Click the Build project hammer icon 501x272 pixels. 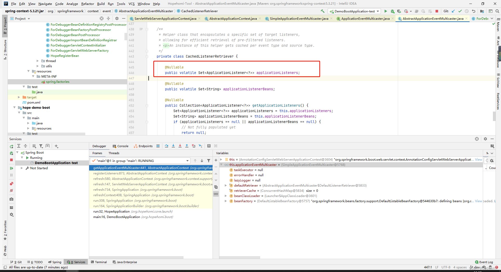(x=322, y=11)
